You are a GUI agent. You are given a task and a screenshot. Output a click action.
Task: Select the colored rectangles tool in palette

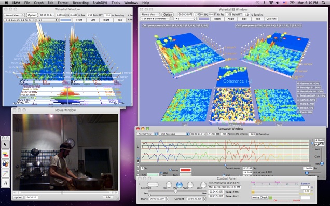[x=5, y=154]
